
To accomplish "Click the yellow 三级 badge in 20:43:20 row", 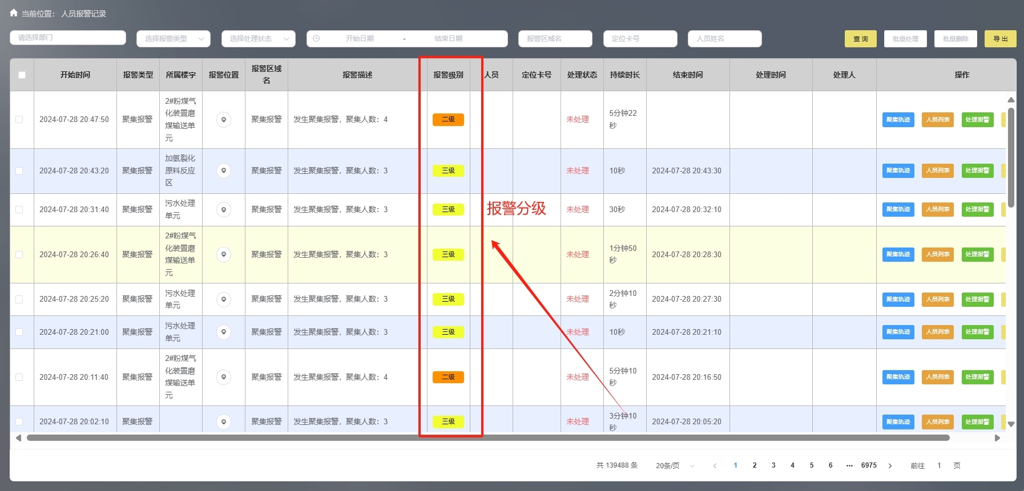I will [448, 171].
